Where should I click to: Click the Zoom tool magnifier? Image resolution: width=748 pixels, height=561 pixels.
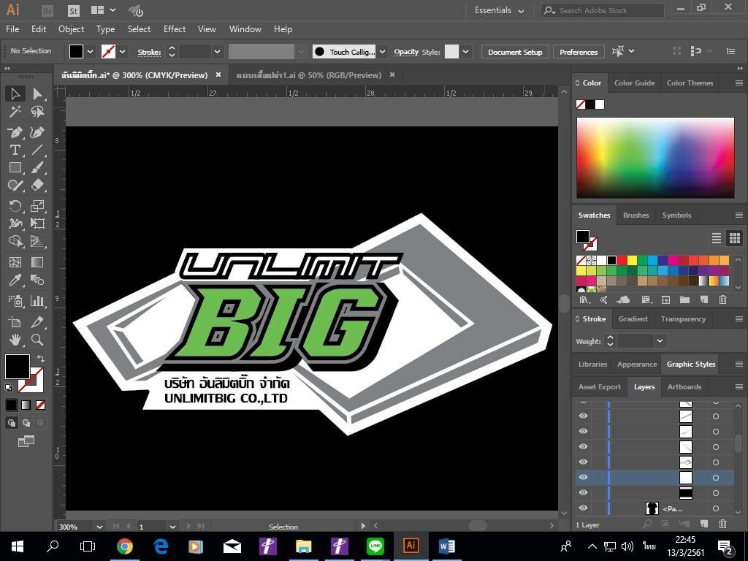coord(37,340)
